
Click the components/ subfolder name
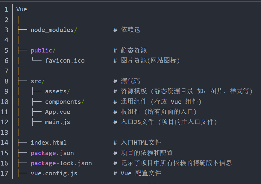coord(65,102)
